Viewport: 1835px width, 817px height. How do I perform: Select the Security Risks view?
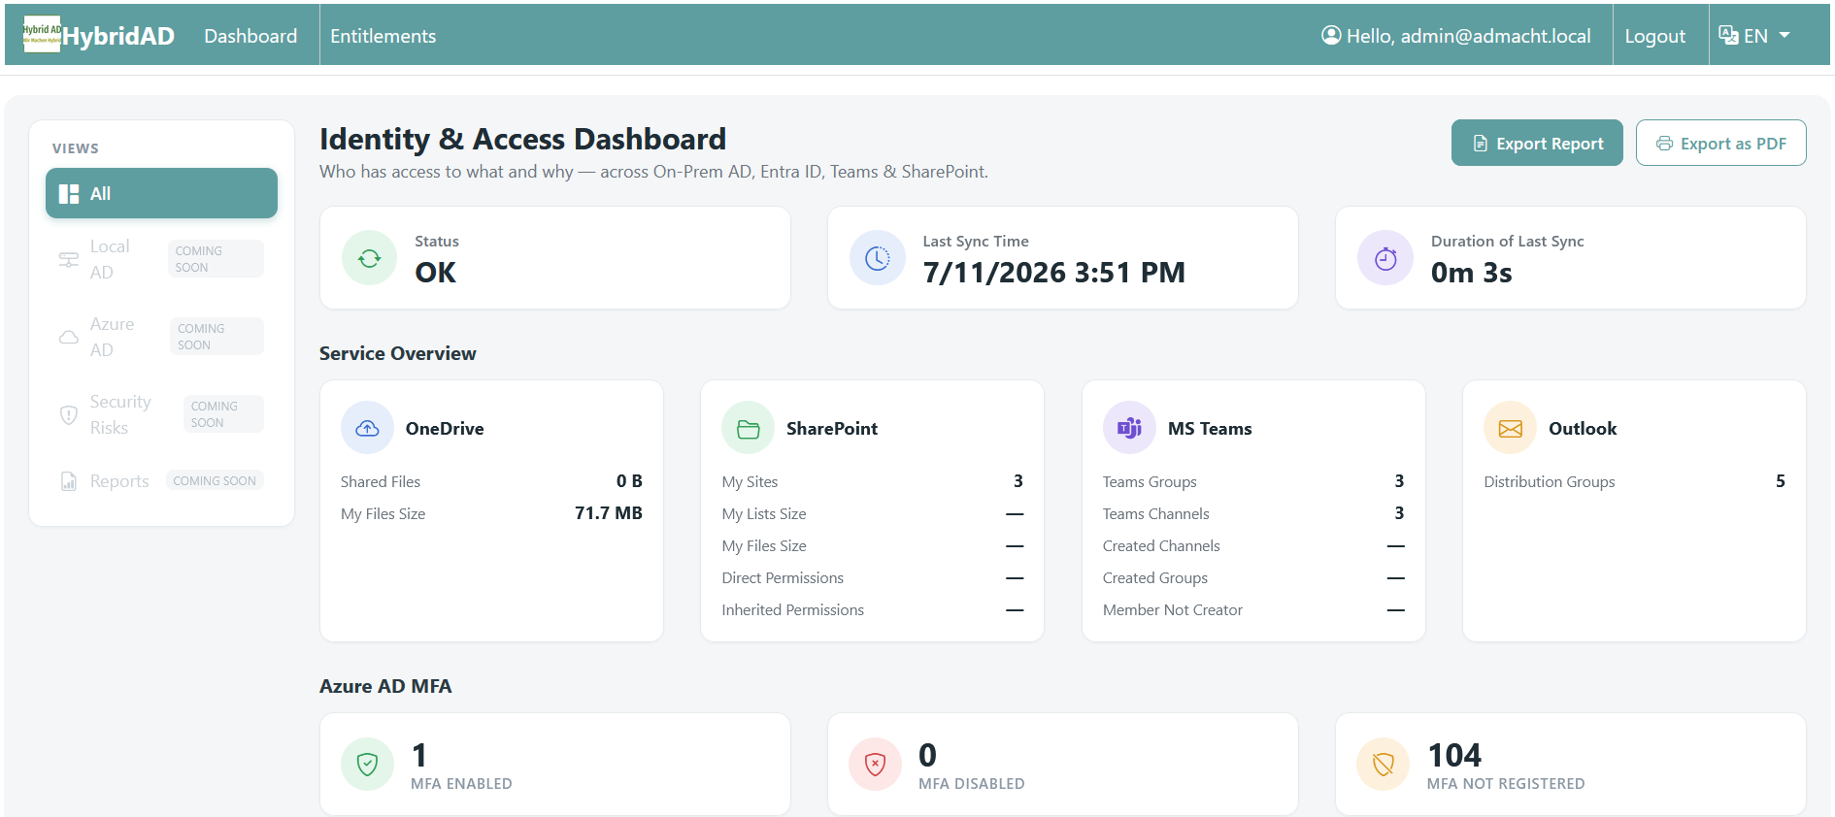coord(161,414)
